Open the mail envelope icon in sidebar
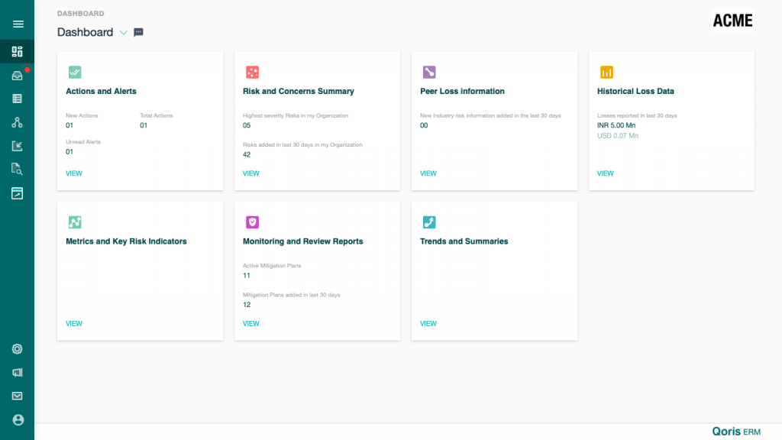782x440 pixels. (x=18, y=396)
